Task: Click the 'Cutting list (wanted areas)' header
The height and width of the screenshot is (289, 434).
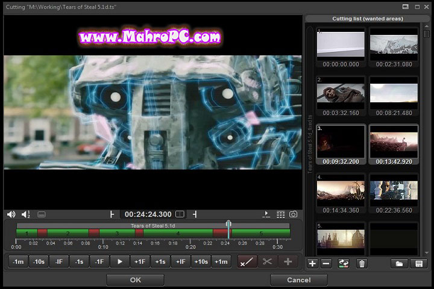Action: pos(368,19)
